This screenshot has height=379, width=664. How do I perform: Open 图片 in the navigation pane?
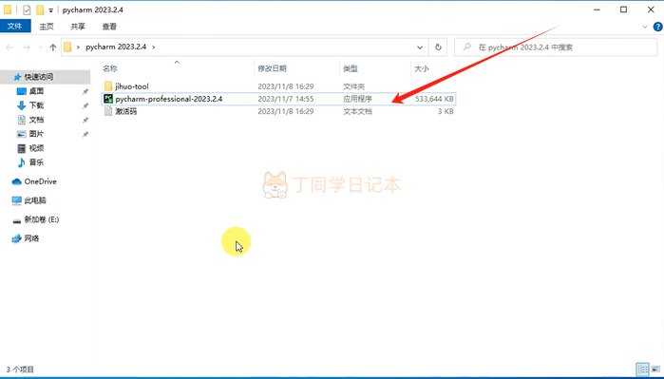click(36, 134)
